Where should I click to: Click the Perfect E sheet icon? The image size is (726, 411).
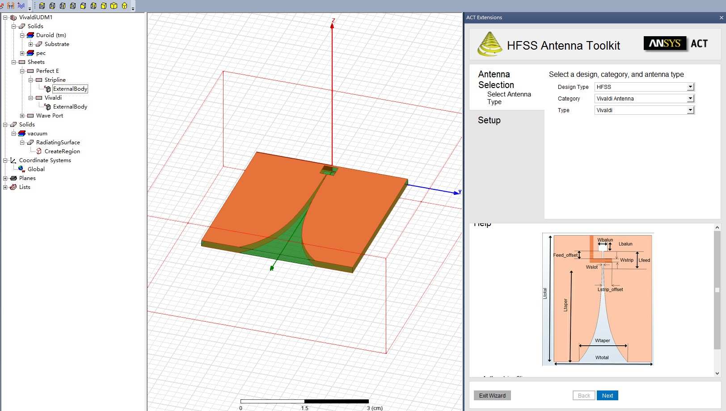click(x=30, y=71)
